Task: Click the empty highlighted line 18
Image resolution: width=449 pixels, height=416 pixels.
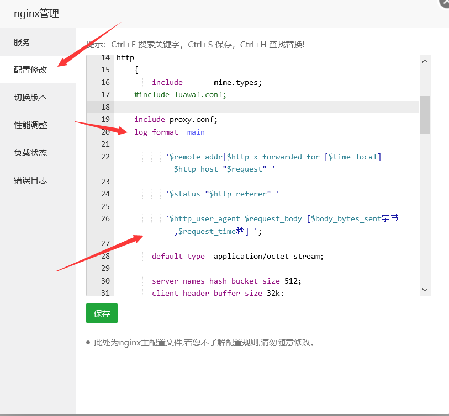Action: 266,107
